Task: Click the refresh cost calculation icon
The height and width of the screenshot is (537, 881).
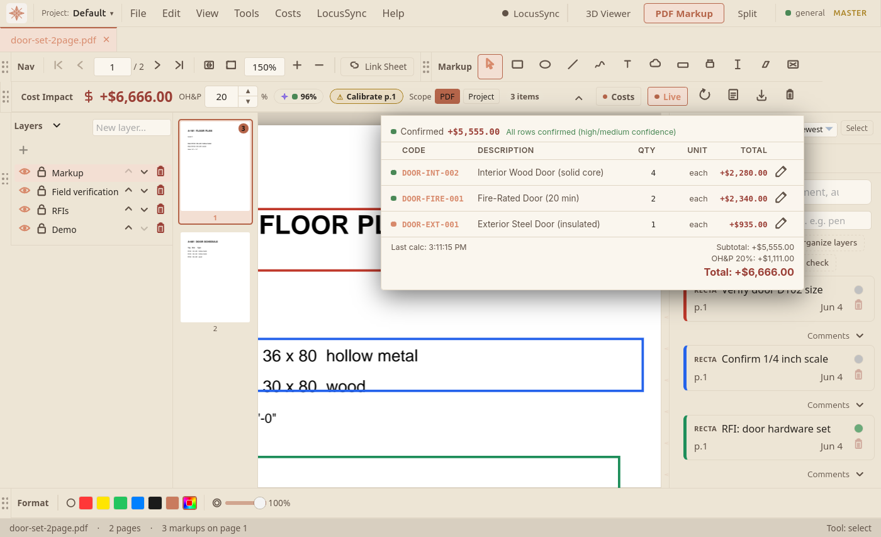Action: pyautogui.click(x=705, y=95)
